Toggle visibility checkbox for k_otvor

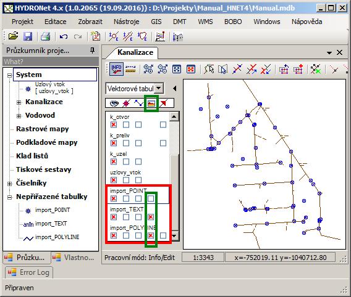(x=114, y=124)
